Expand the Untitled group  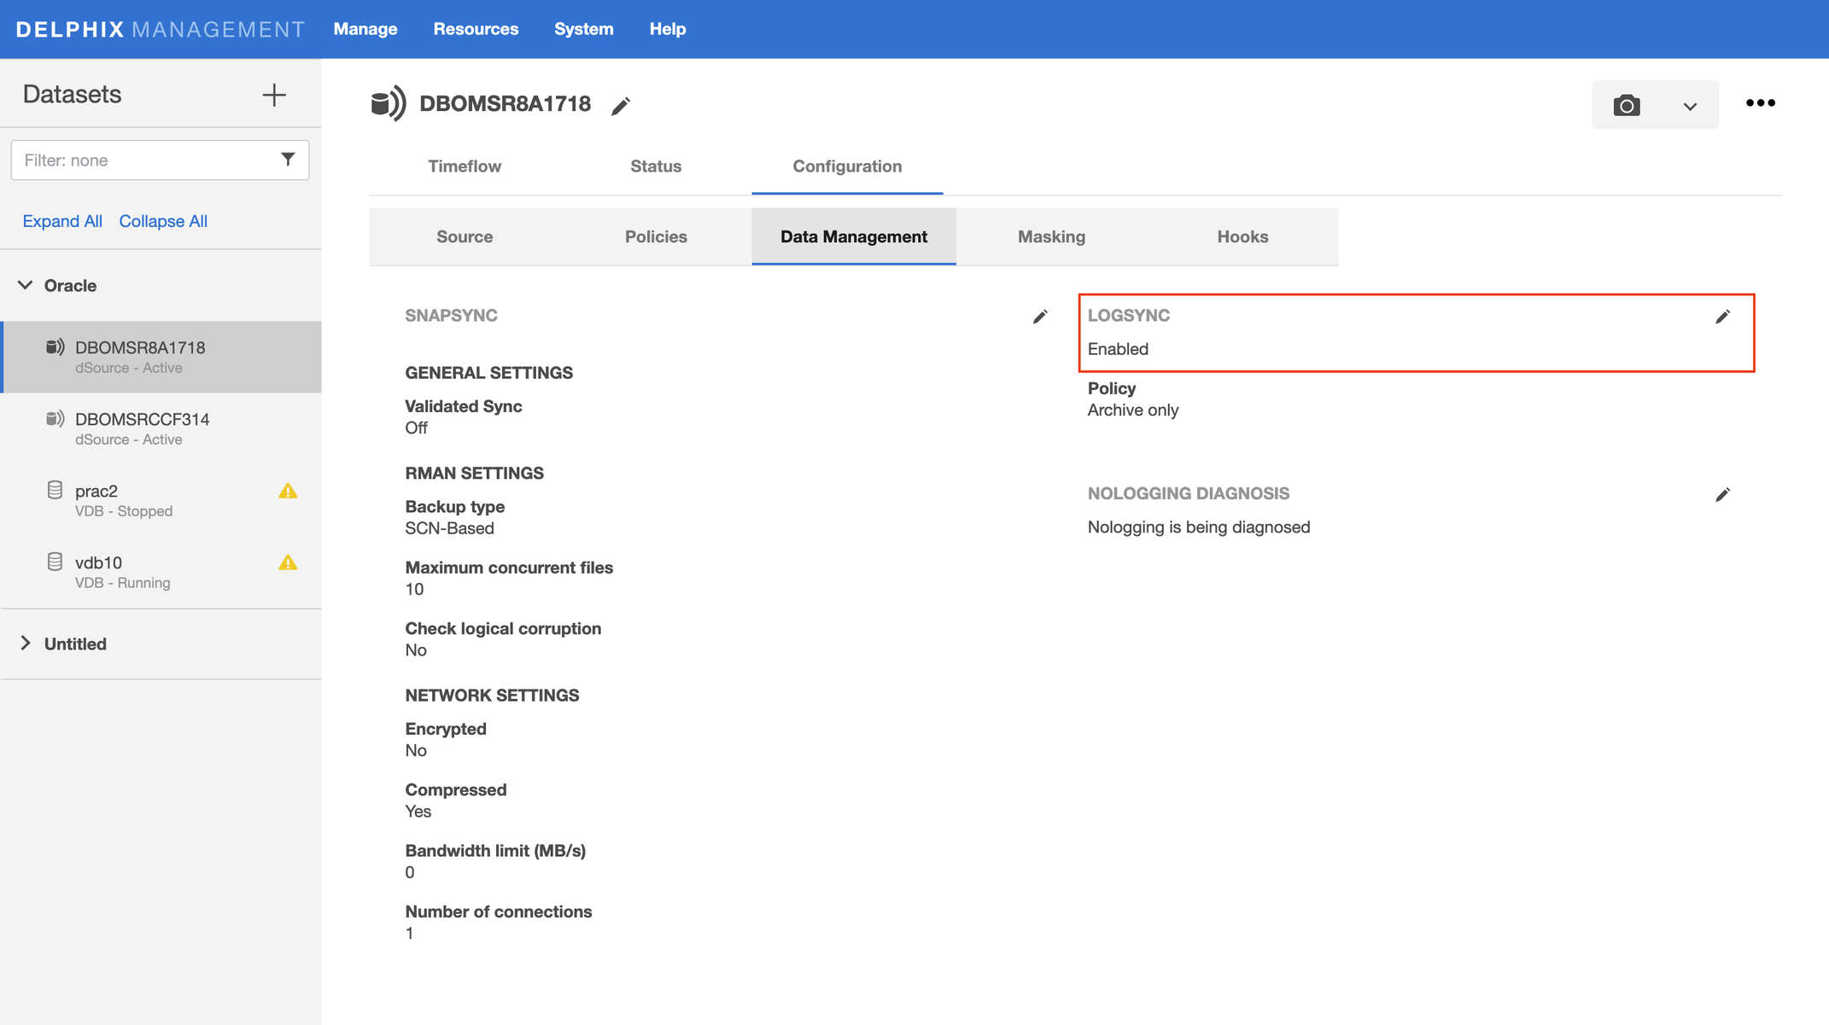26,644
